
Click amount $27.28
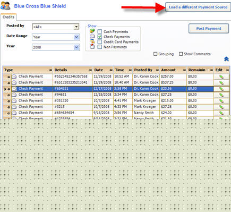click(x=173, y=107)
